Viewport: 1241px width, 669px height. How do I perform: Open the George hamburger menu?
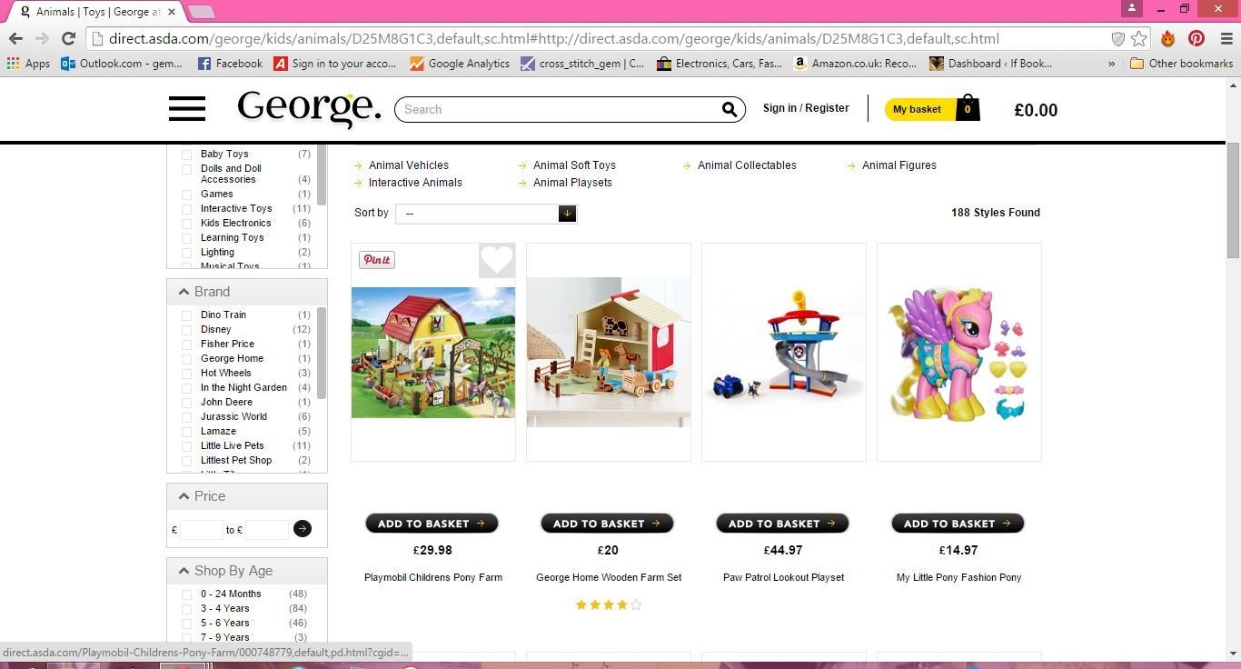pyautogui.click(x=187, y=109)
